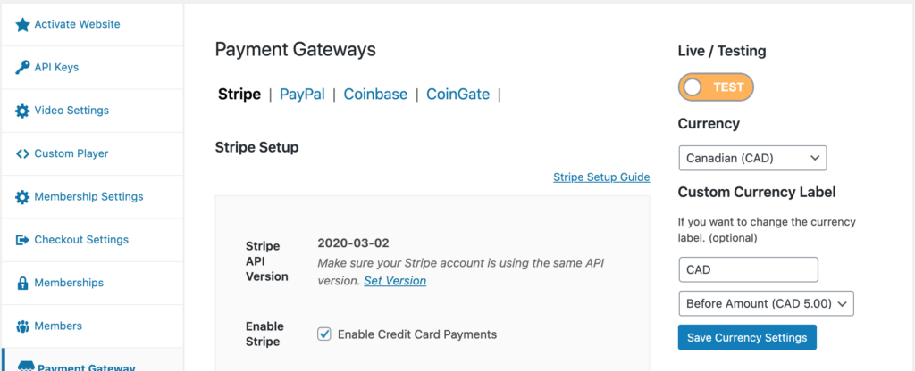Image resolution: width=915 pixels, height=371 pixels.
Task: Open the Before Amount (CAD 5.00) dropdown
Action: [766, 303]
